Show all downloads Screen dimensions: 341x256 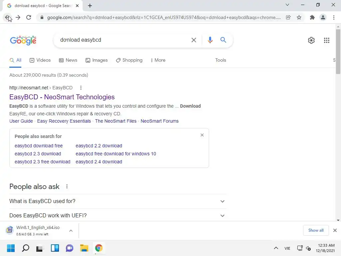coord(316,230)
